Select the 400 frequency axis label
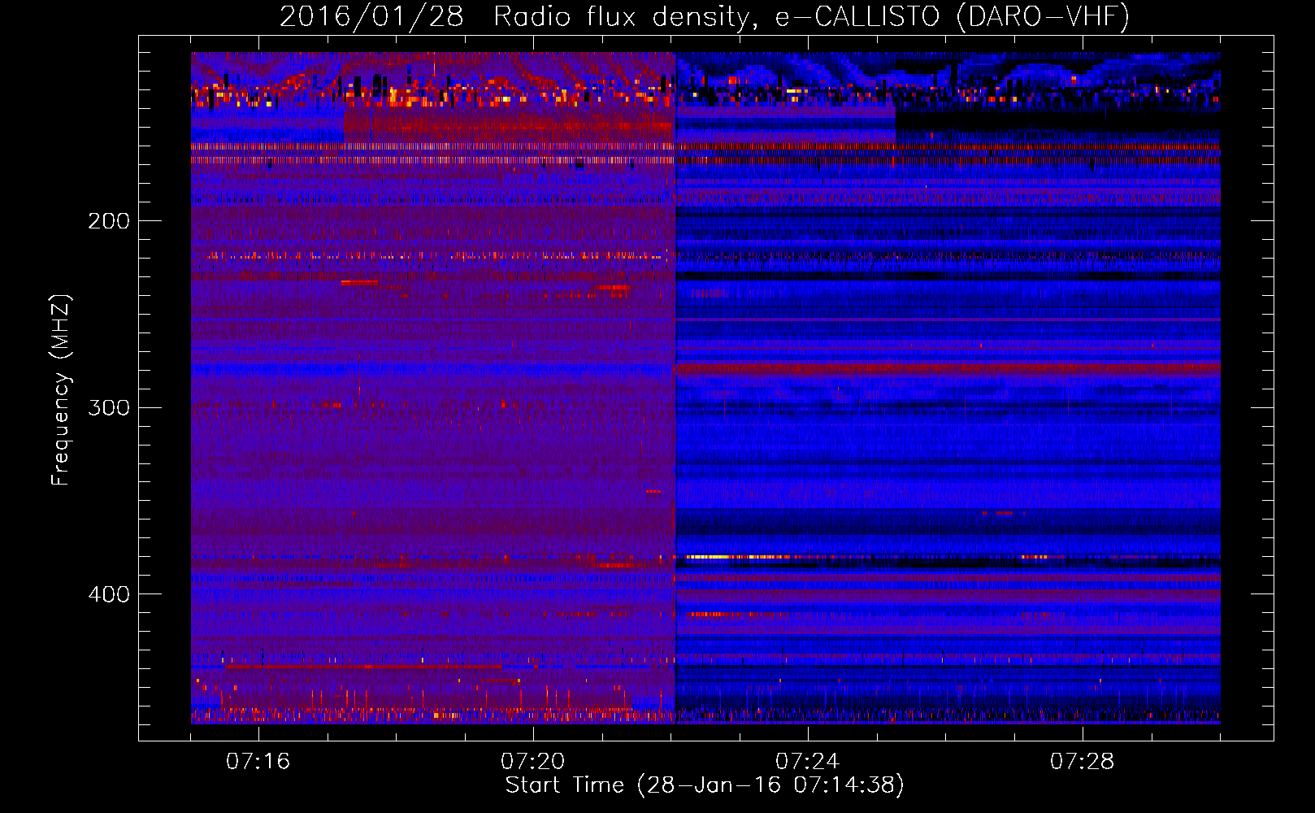This screenshot has height=813, width=1315. [108, 594]
